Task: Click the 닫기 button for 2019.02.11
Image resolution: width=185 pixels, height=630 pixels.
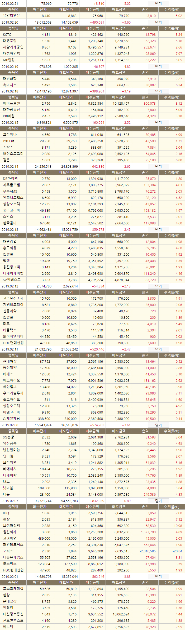Action: (158, 349)
